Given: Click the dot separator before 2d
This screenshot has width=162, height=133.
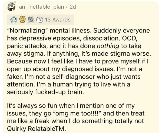Looking at the screenshot, I should point(67,7).
